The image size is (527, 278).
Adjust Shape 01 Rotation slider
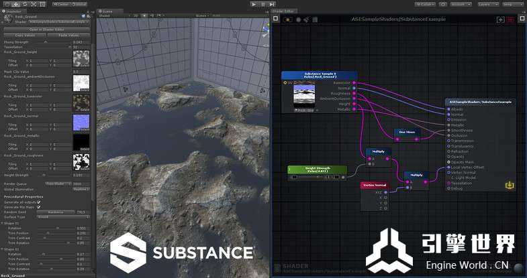[56, 228]
